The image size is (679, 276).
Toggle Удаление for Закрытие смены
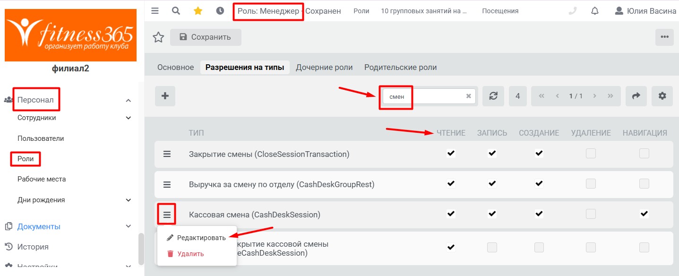coord(591,154)
